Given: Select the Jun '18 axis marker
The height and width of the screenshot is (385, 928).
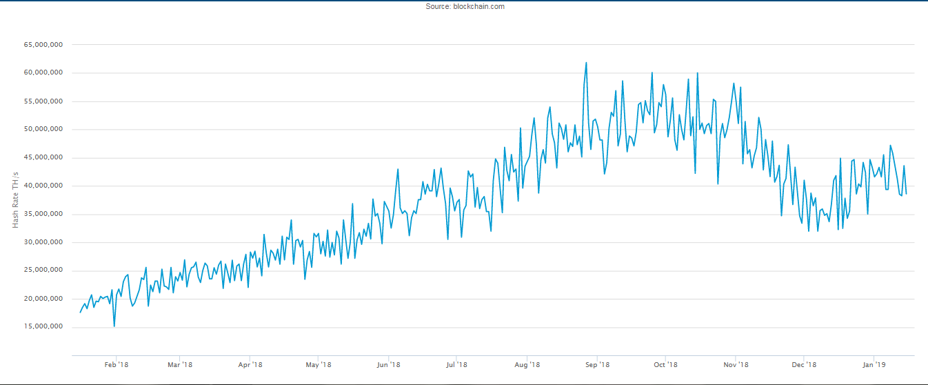Looking at the screenshot, I should [x=389, y=364].
